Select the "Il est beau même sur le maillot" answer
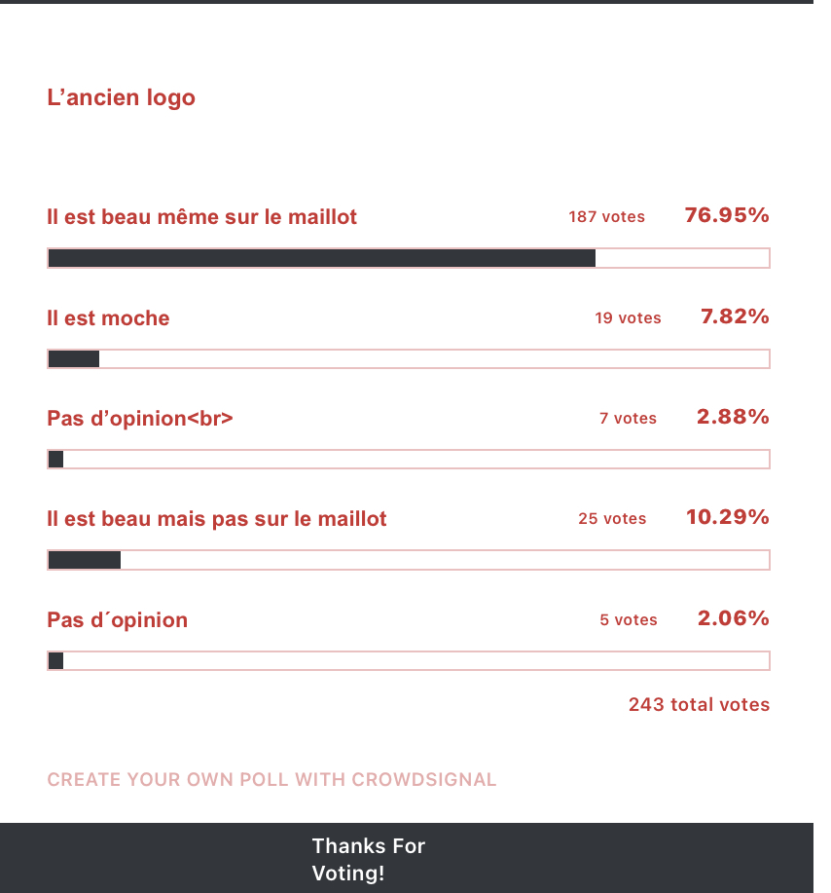 [202, 216]
